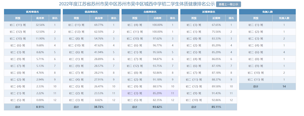Select the 免测人数 column header

(x=284, y=18)
